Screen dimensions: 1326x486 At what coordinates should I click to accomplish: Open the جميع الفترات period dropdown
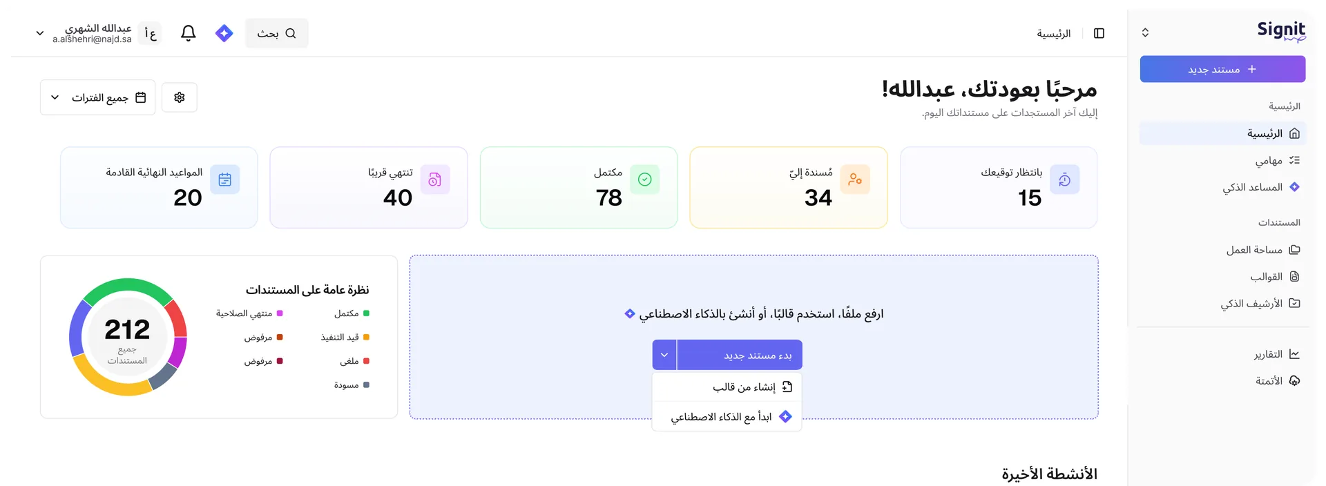pyautogui.click(x=97, y=97)
